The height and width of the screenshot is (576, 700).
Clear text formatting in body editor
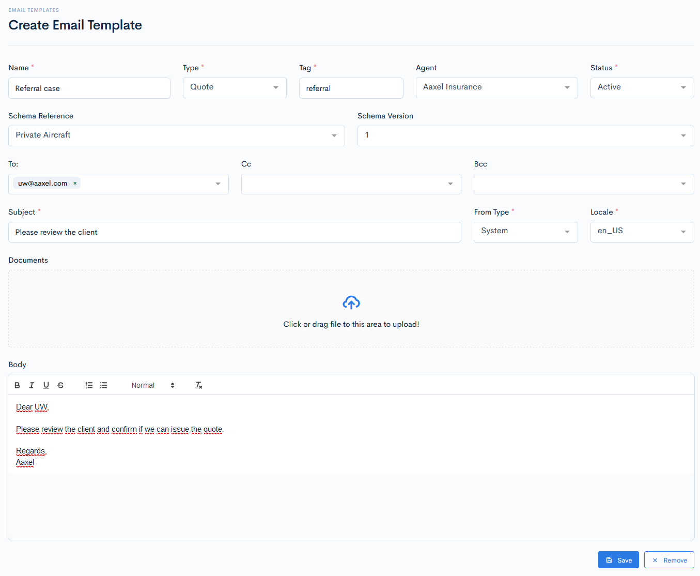(x=198, y=385)
